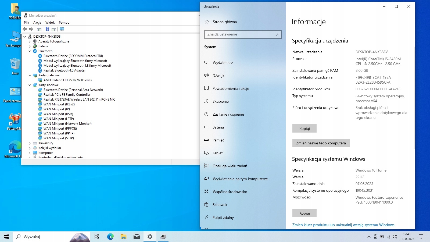
Task: Open the notification center icon on the taskbar
Action: coord(421,237)
